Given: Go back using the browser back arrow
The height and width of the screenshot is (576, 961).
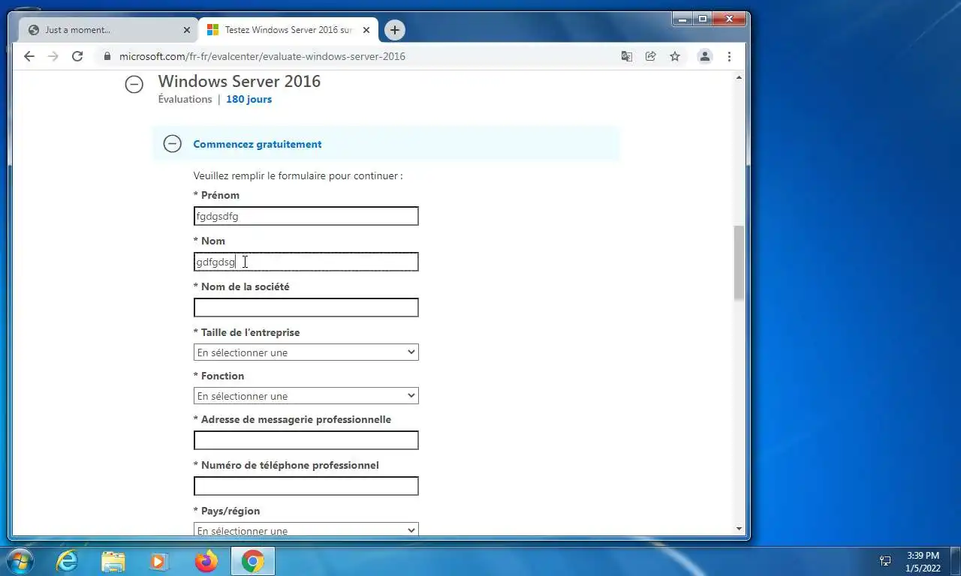Looking at the screenshot, I should pos(29,56).
